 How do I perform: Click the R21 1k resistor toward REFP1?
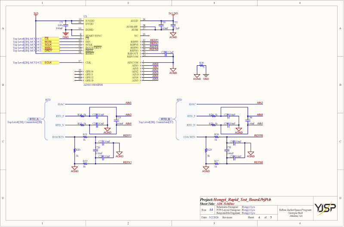click(85, 137)
